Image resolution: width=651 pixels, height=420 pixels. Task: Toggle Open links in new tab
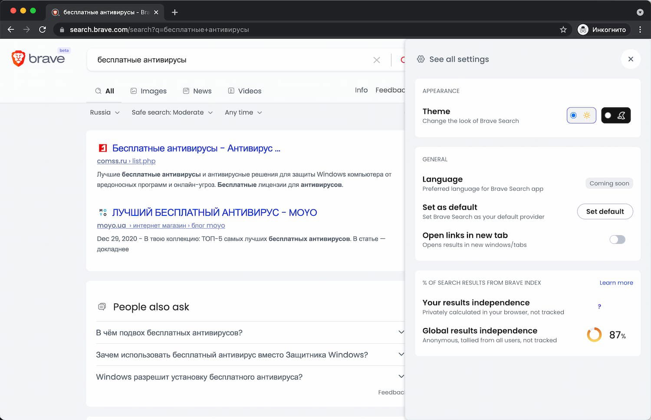point(617,240)
